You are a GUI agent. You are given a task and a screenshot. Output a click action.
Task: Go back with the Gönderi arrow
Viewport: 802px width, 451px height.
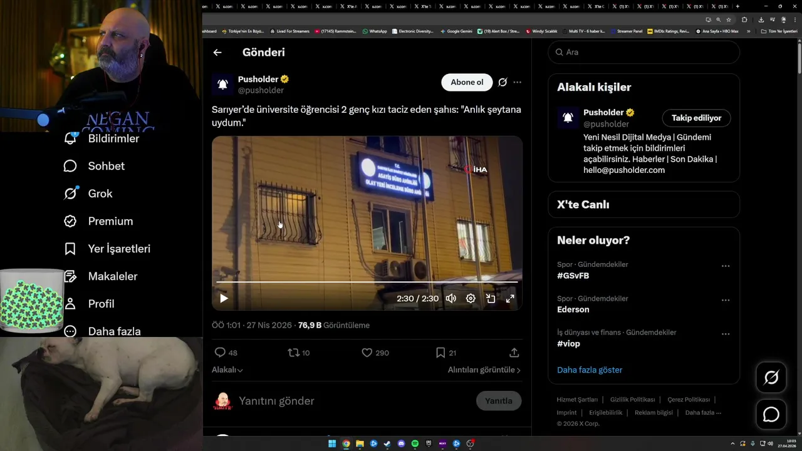[217, 53]
